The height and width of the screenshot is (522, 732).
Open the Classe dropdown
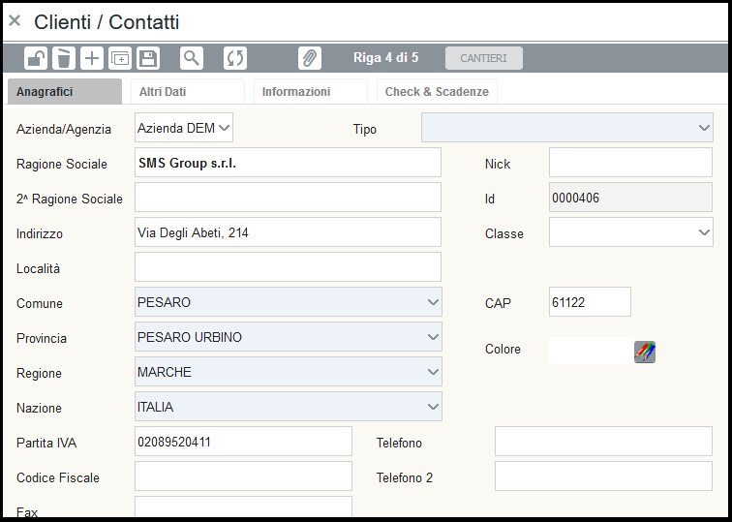[703, 232]
